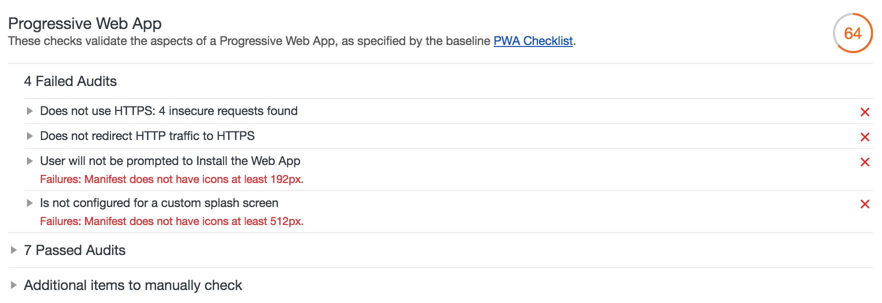882x303 pixels.
Task: Click 'User will not be prompted' audit text
Action: (x=170, y=161)
